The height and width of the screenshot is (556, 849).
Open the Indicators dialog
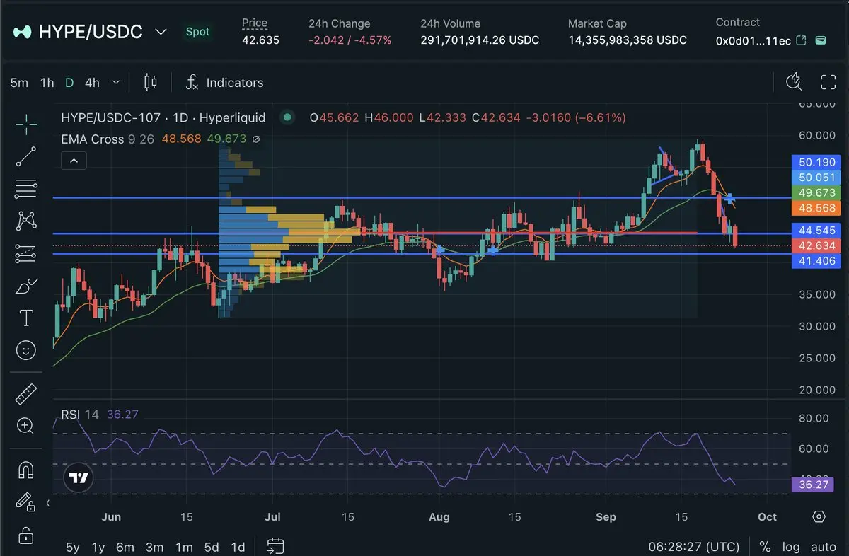[x=224, y=83]
